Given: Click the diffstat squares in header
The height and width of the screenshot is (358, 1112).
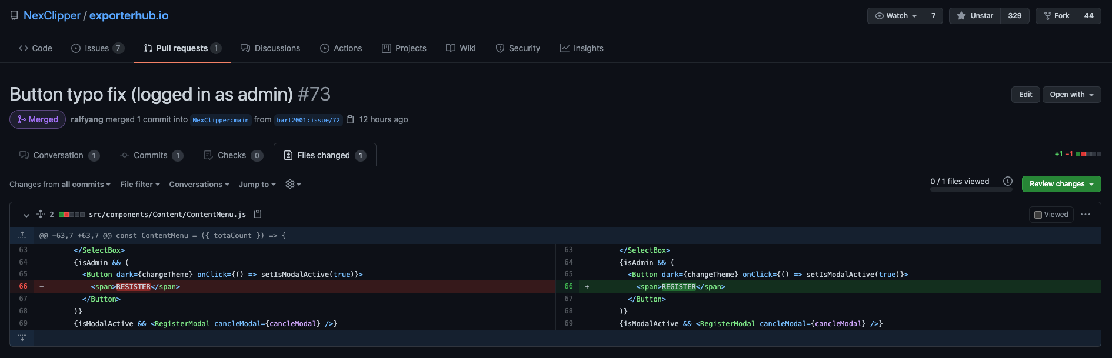Looking at the screenshot, I should (x=1088, y=154).
